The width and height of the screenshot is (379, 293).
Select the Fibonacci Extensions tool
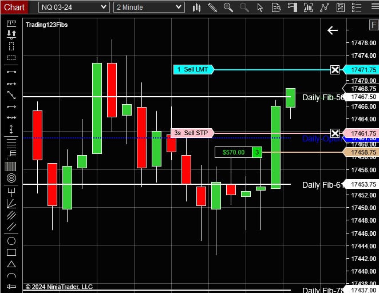click(x=11, y=154)
